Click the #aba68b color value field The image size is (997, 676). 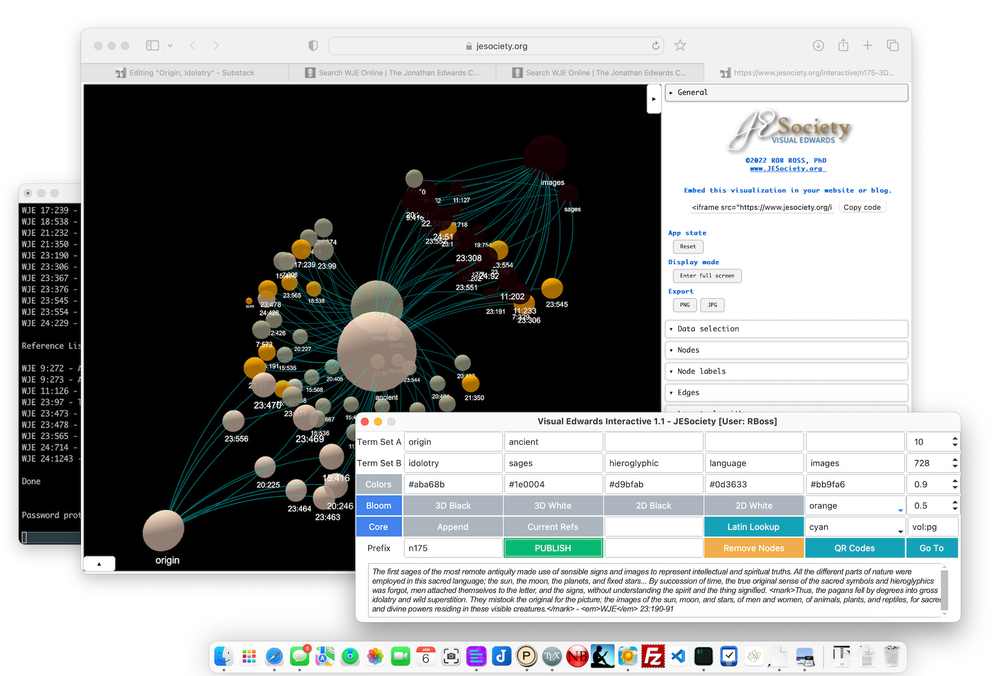(453, 484)
